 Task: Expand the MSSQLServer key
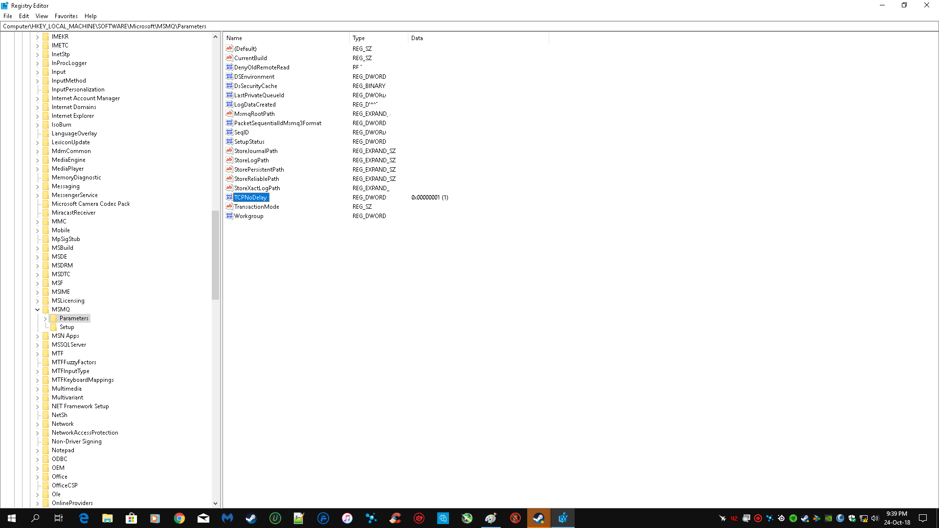point(37,345)
